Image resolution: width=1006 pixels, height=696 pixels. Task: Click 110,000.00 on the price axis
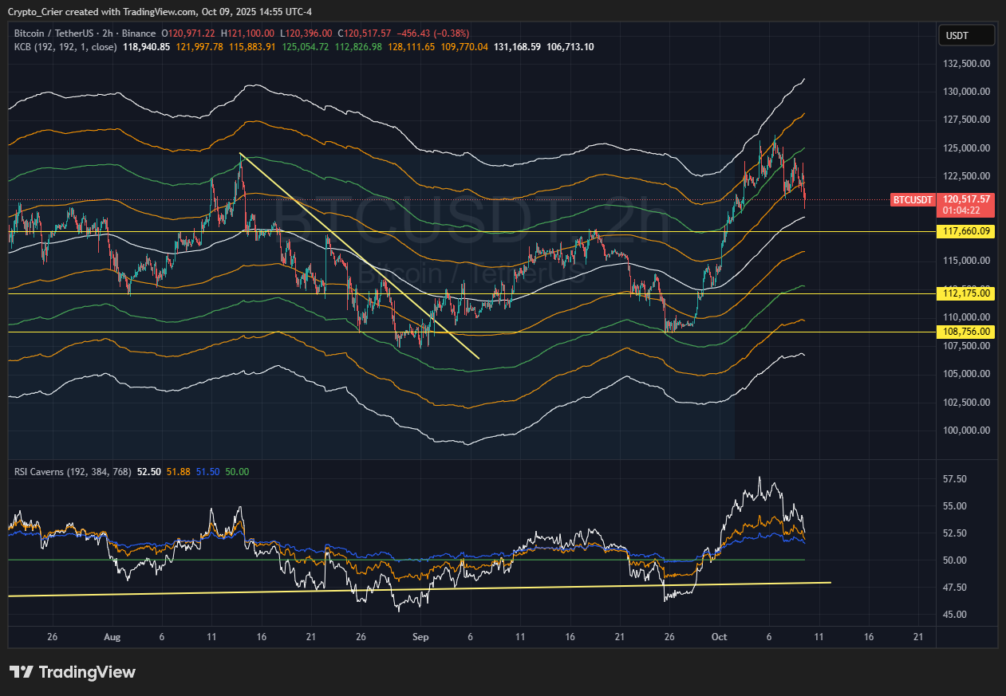click(x=966, y=317)
